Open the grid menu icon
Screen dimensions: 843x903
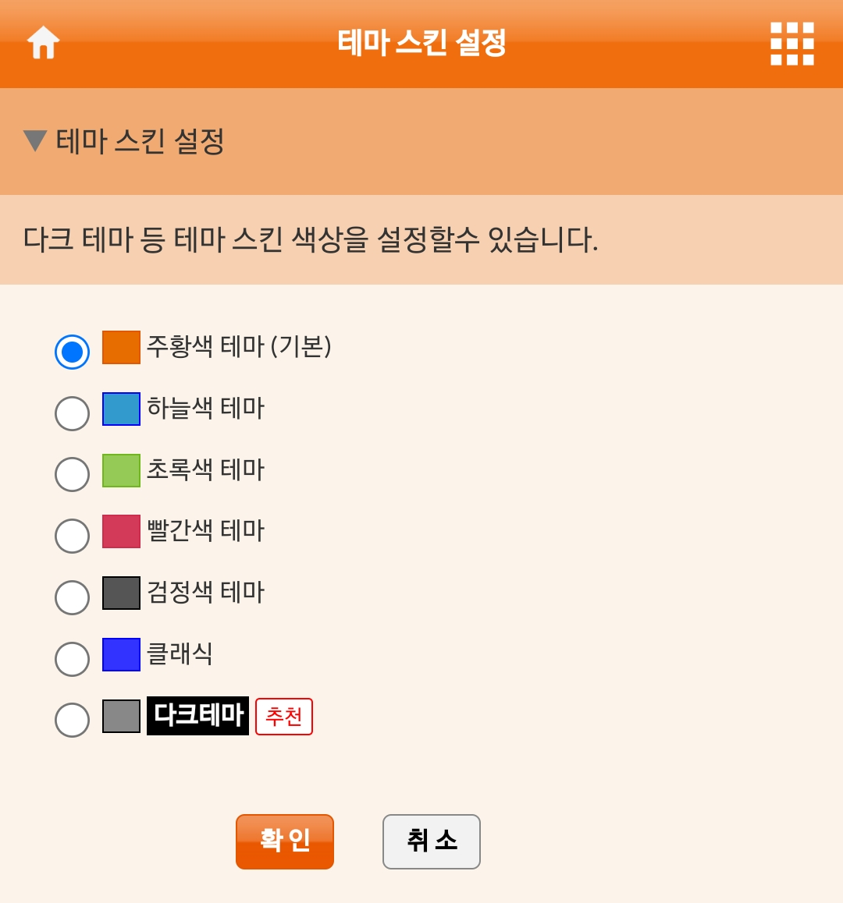(791, 44)
